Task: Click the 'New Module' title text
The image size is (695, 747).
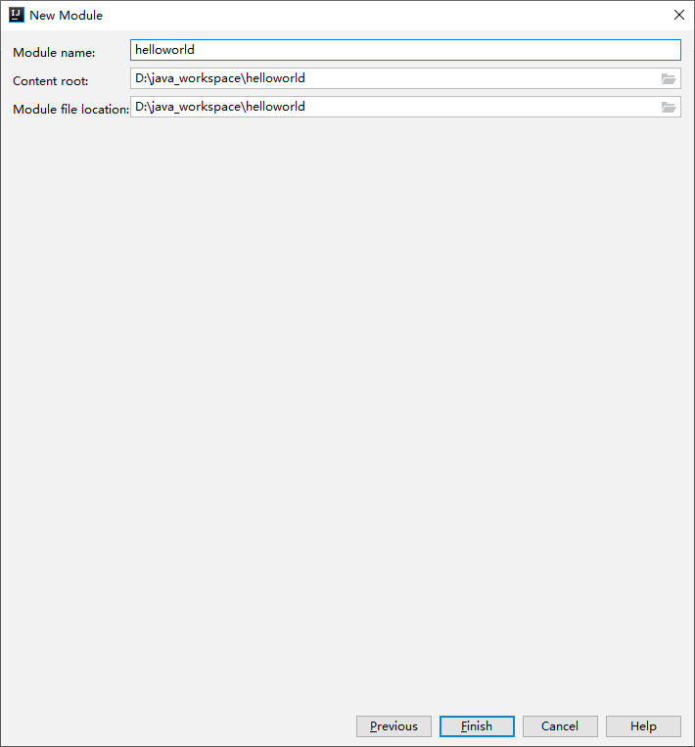Action: pos(66,16)
